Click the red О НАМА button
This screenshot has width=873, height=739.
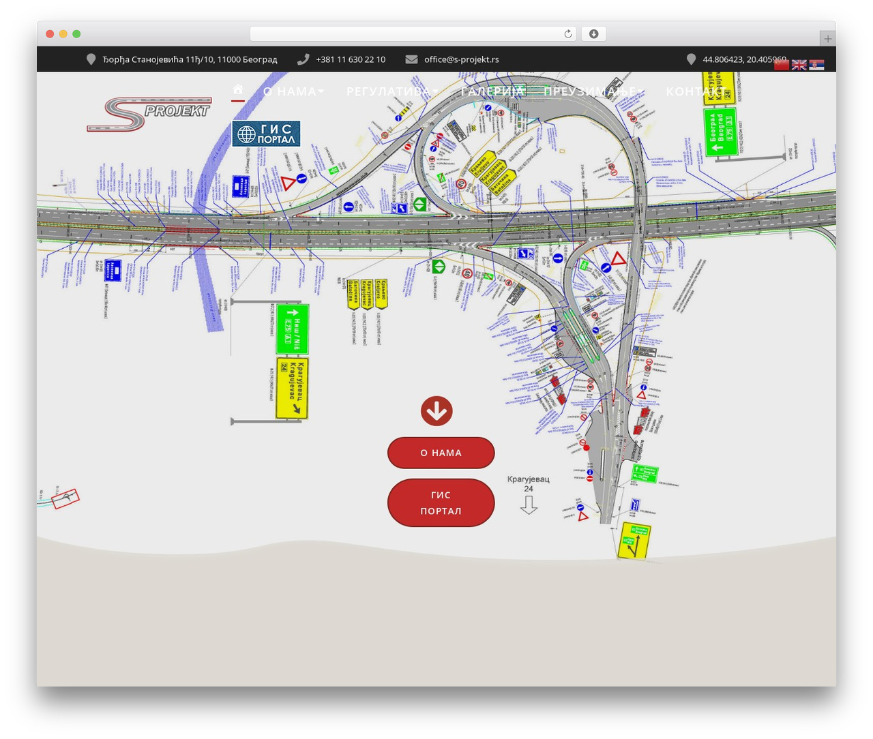441,453
